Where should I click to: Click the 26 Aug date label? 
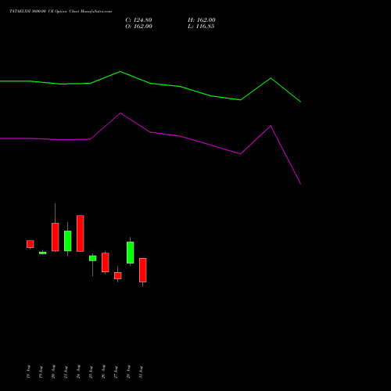tap(103, 371)
